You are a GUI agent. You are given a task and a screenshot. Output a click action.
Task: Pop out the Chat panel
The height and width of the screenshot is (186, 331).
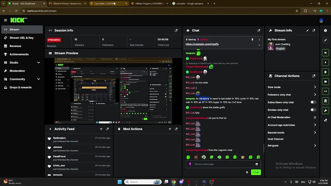pyautogui.click(x=259, y=30)
